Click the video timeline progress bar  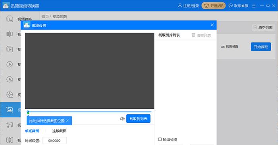pos(89,112)
